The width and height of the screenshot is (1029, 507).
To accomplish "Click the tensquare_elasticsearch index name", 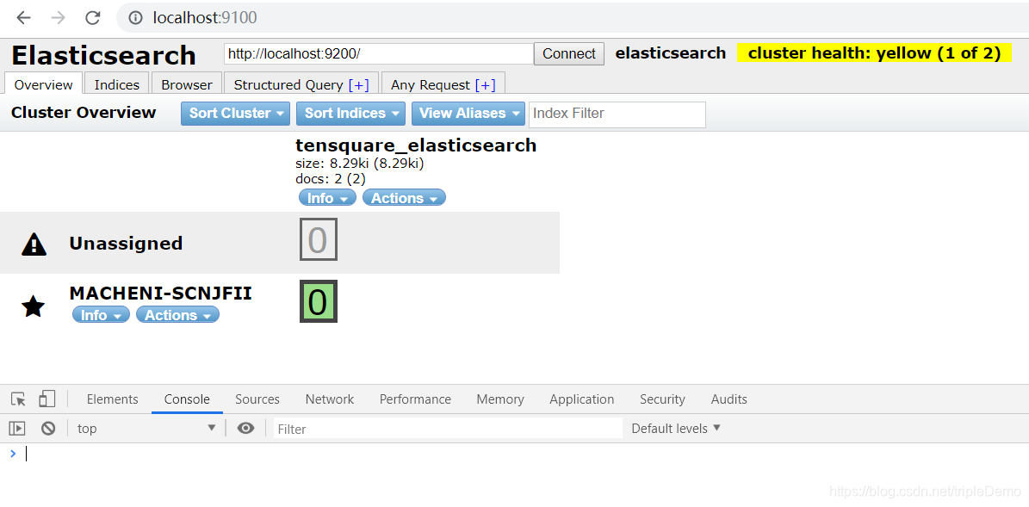I will click(416, 145).
